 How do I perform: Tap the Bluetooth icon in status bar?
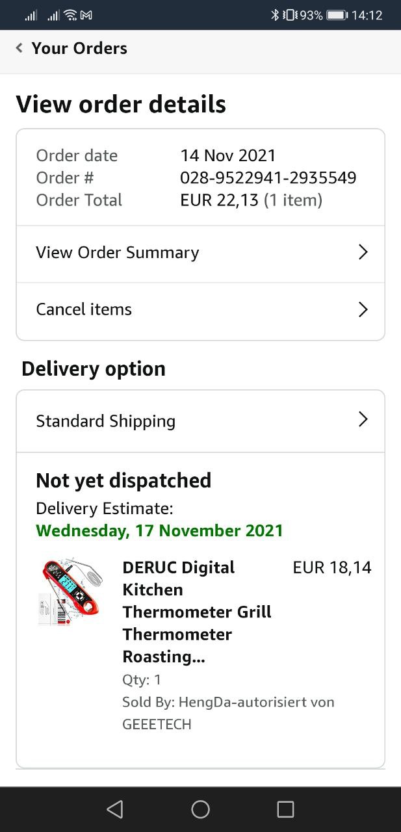pyautogui.click(x=275, y=15)
